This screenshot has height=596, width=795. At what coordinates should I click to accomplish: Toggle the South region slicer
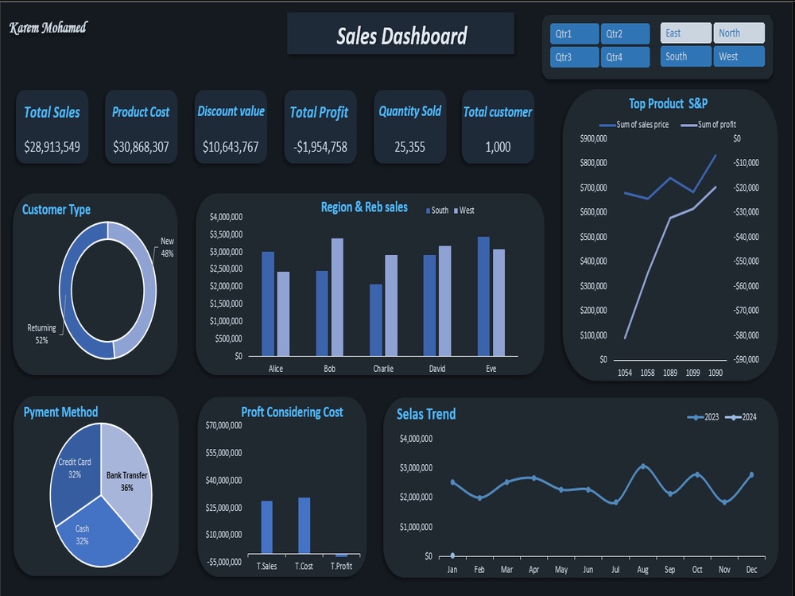point(685,56)
